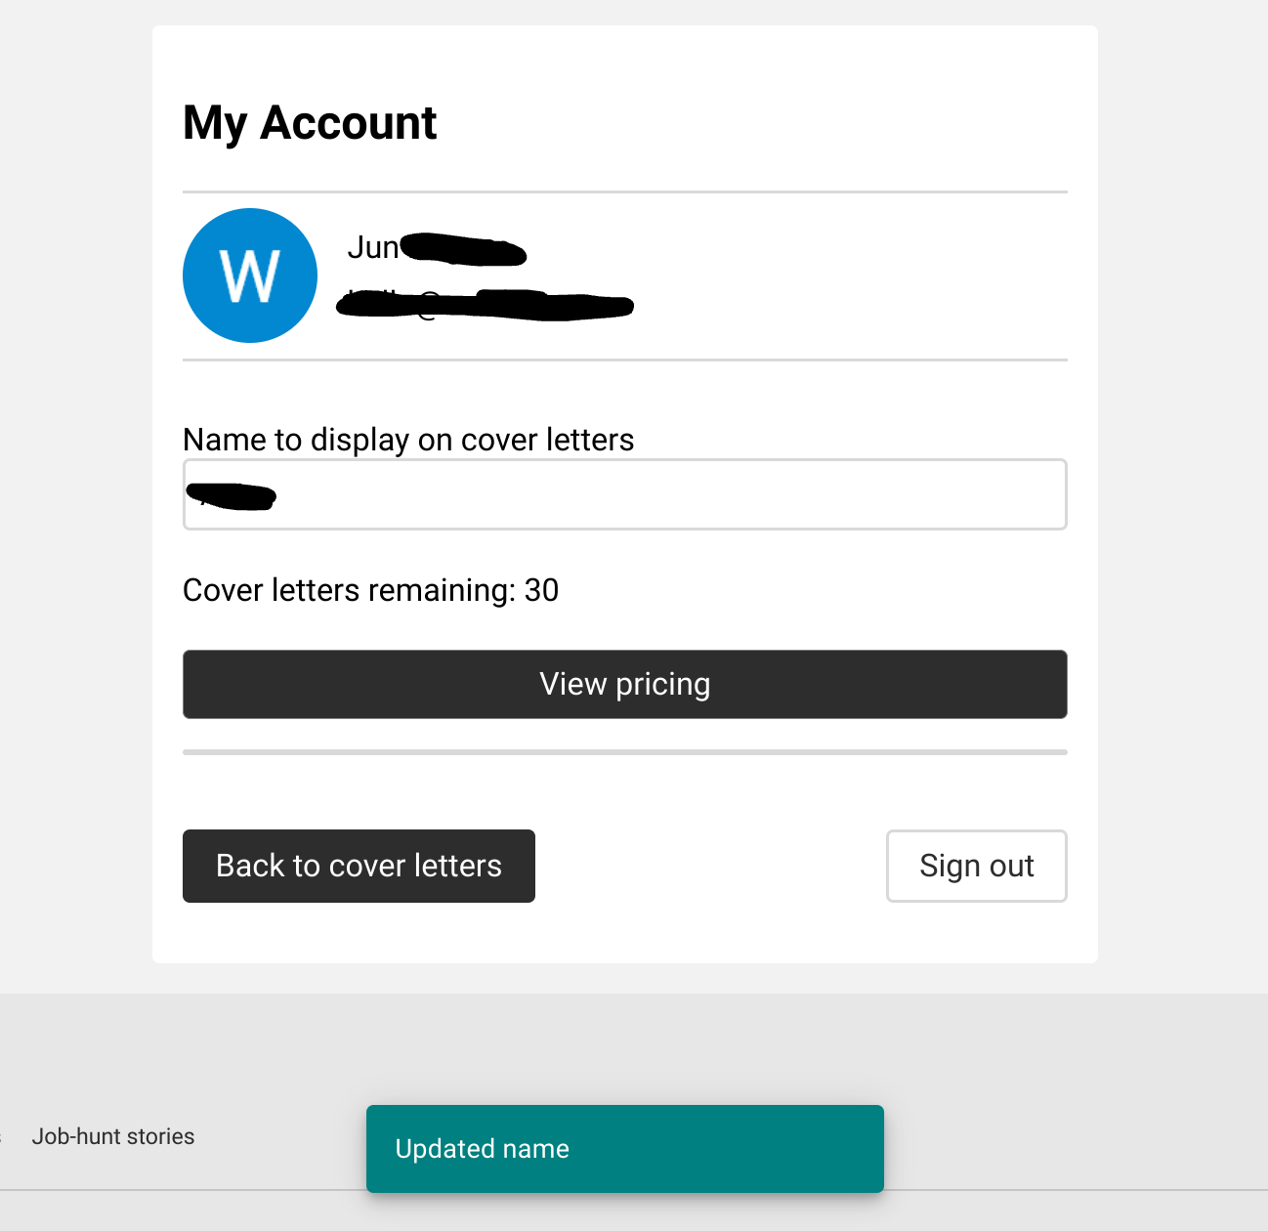
Task: Click the thick divider below View pricing
Action: click(x=625, y=752)
